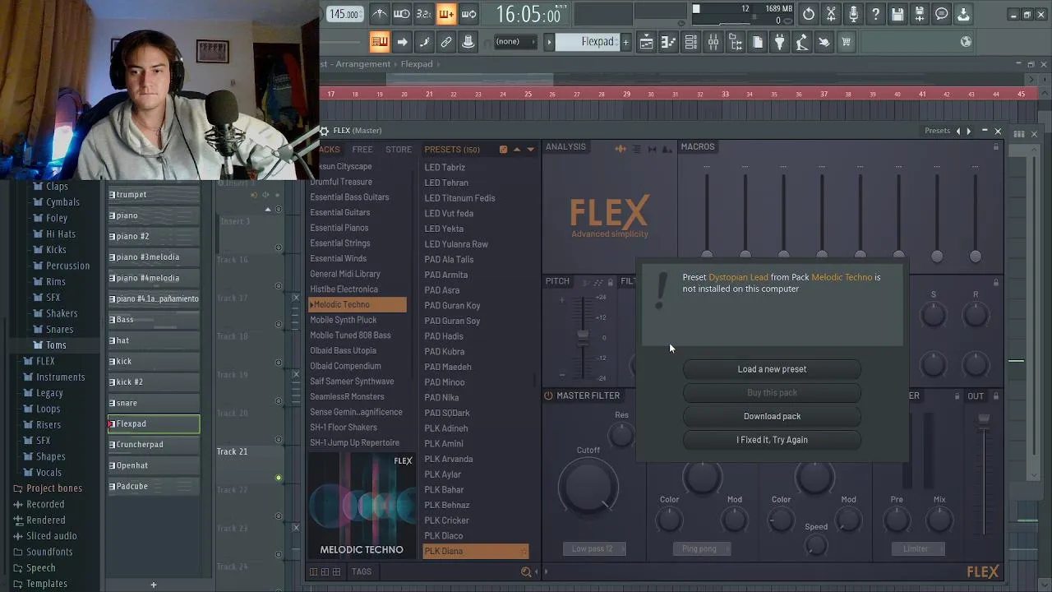Click the shopping cart icon
Screen dimensions: 1052x592
pos(846,42)
